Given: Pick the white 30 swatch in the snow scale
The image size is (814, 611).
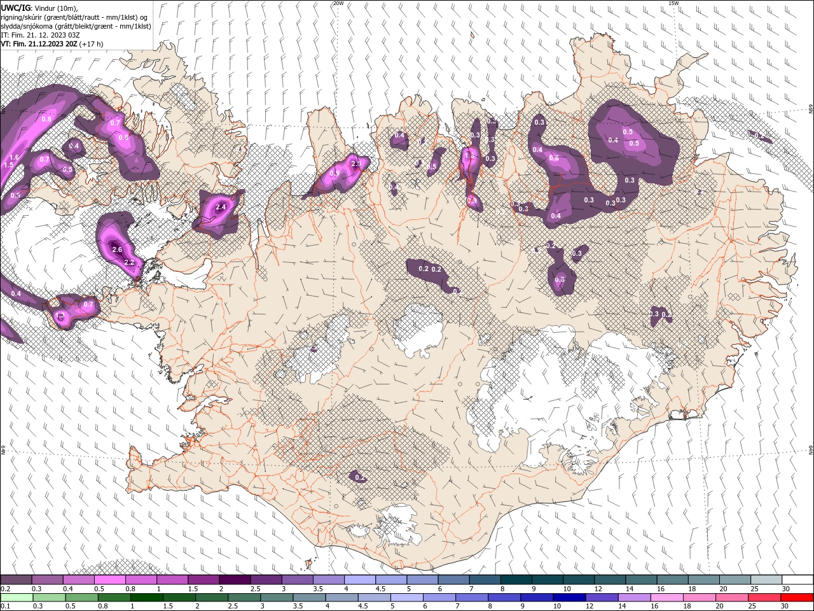Looking at the screenshot, I should tap(797, 580).
